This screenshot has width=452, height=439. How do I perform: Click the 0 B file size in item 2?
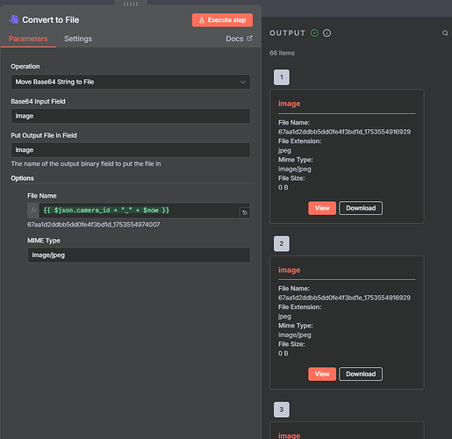[x=283, y=354]
